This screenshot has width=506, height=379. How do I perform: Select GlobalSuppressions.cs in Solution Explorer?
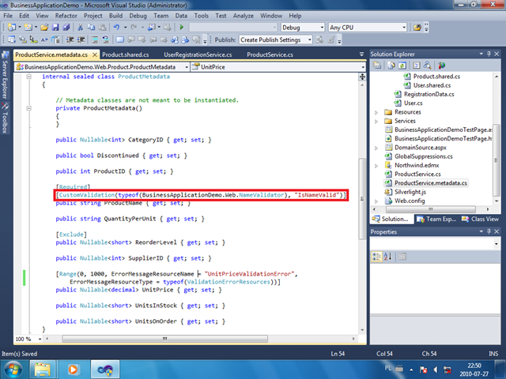[424, 156]
